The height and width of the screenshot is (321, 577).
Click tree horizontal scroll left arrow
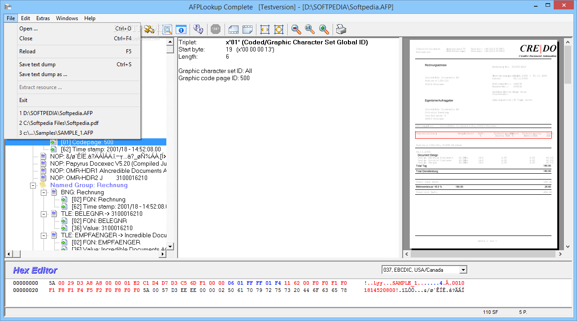tap(9, 254)
